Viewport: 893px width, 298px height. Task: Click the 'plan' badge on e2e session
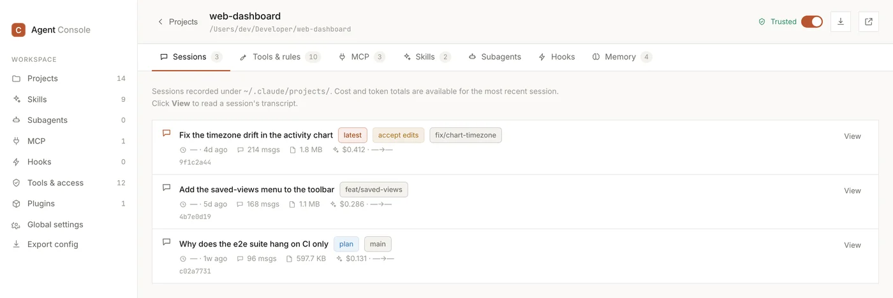tap(346, 244)
